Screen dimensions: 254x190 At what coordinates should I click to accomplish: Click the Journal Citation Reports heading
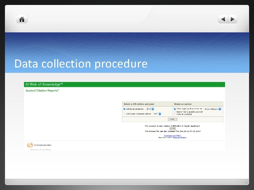coord(42,90)
